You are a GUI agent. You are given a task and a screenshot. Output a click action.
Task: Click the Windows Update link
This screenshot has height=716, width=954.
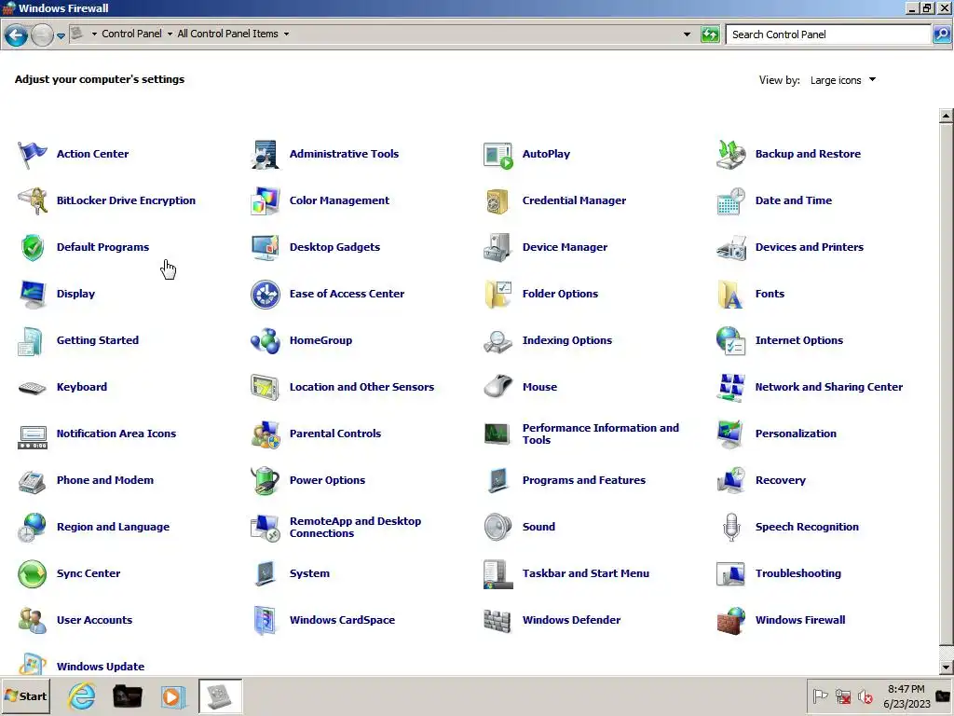click(x=101, y=666)
